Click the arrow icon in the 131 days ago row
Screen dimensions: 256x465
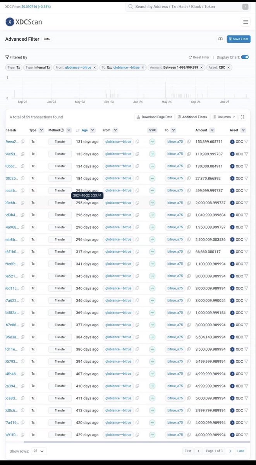click(152, 142)
